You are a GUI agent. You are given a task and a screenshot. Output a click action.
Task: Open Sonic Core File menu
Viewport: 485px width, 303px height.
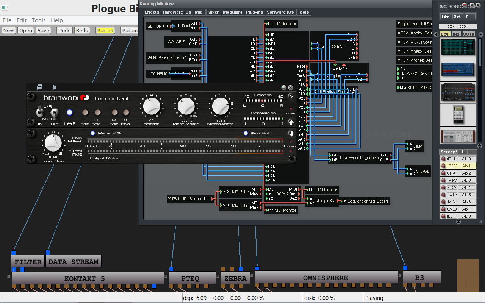coord(445,16)
